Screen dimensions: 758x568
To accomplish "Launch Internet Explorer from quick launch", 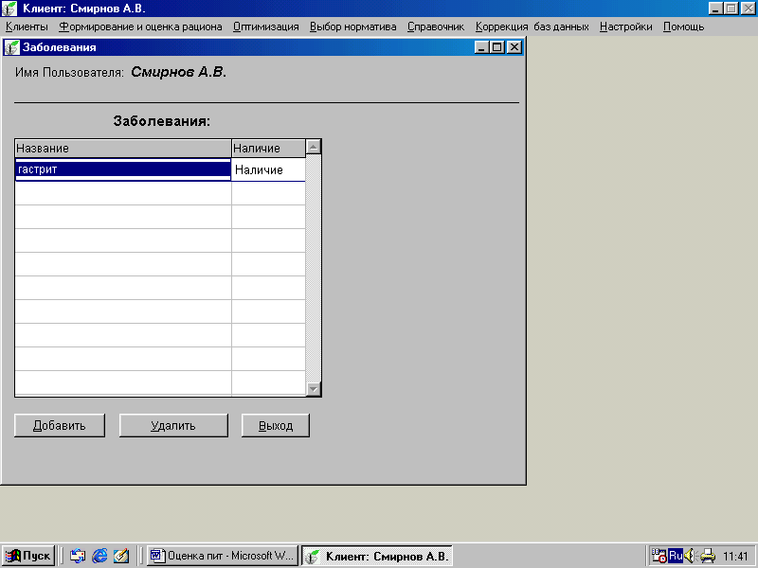I will click(99, 556).
